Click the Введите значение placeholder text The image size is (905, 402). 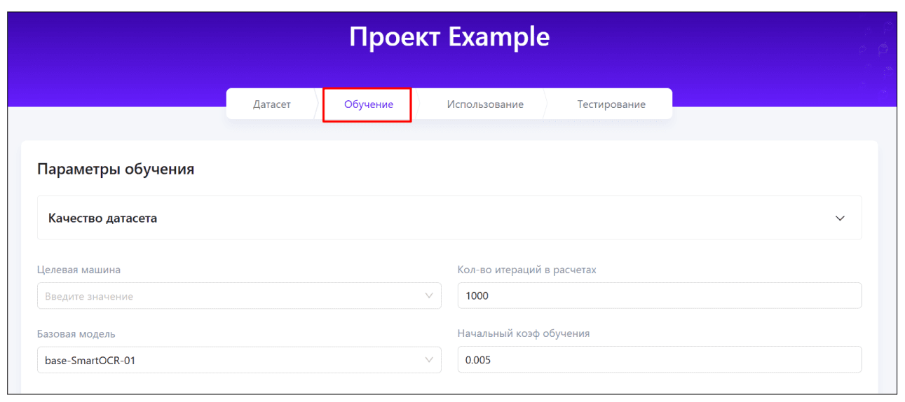coord(89,297)
